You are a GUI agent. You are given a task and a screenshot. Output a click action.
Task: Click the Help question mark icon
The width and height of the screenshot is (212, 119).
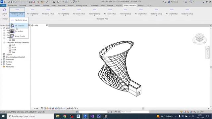pyautogui.click(x=191, y=2)
